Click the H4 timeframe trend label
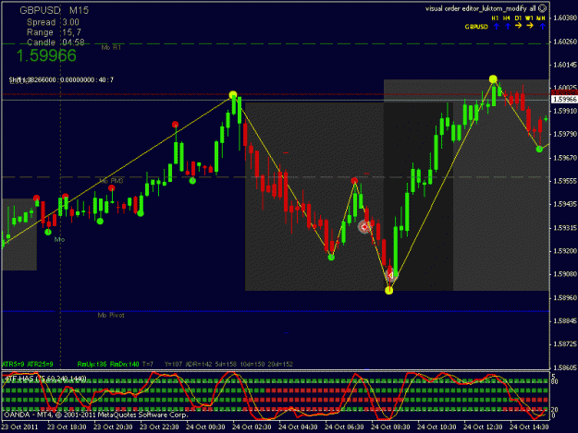 [x=507, y=18]
